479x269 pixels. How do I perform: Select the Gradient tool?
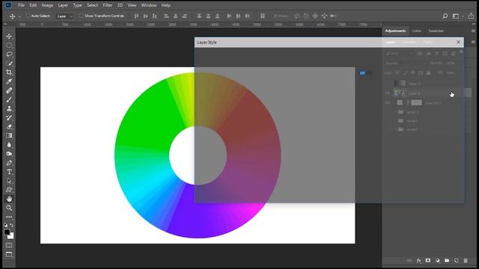[9, 136]
